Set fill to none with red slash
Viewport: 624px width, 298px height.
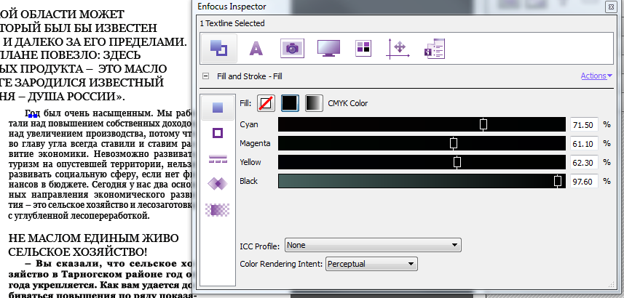coord(266,103)
